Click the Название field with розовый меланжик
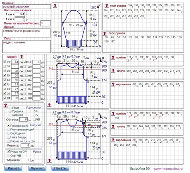The image size is (190, 173). (x=26, y=6)
